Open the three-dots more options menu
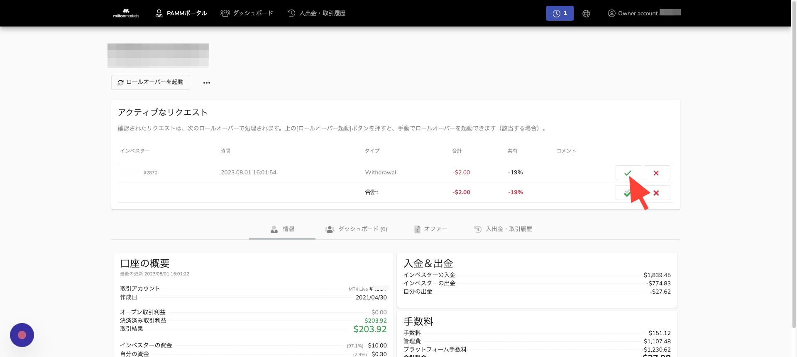 coord(207,82)
